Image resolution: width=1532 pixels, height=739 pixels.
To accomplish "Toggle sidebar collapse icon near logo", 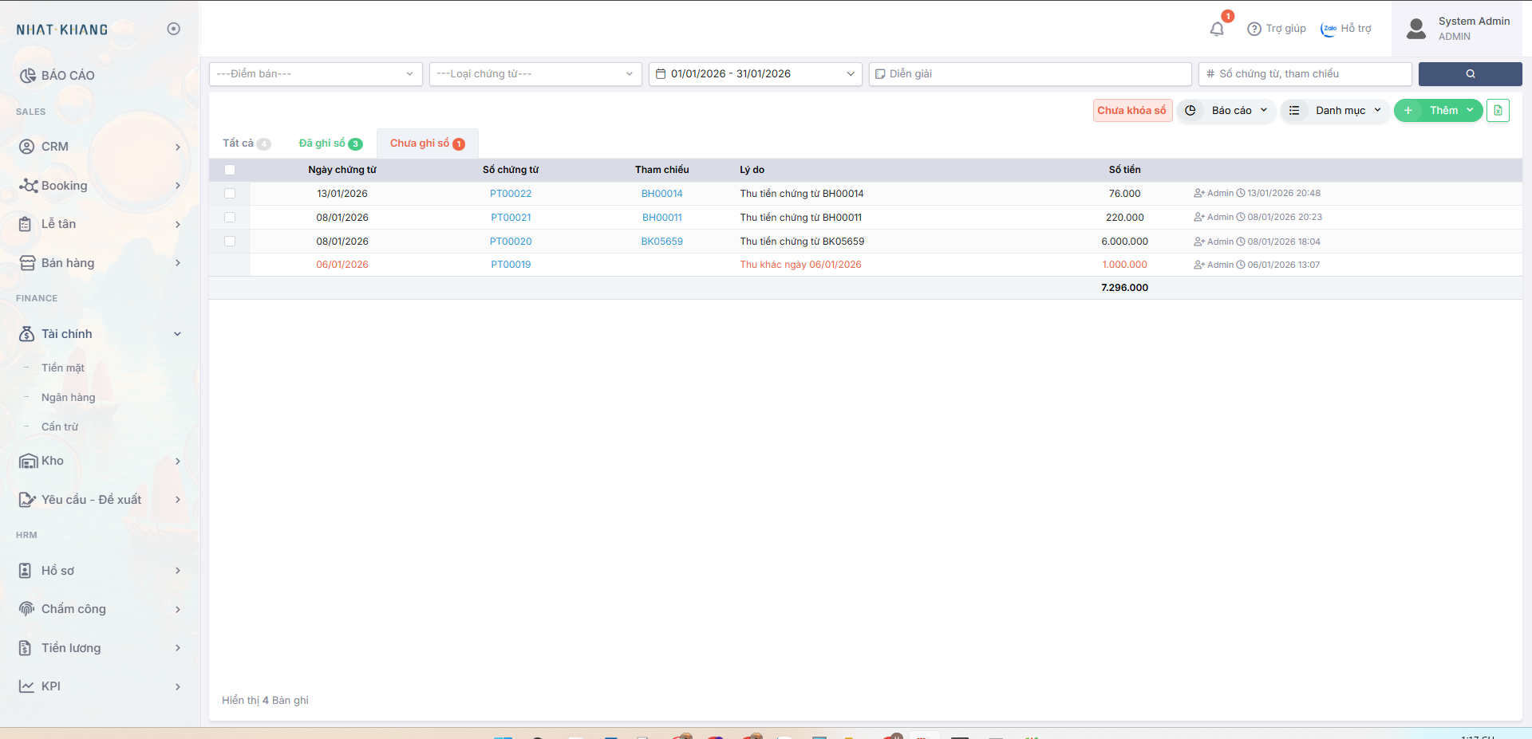I will (x=173, y=29).
